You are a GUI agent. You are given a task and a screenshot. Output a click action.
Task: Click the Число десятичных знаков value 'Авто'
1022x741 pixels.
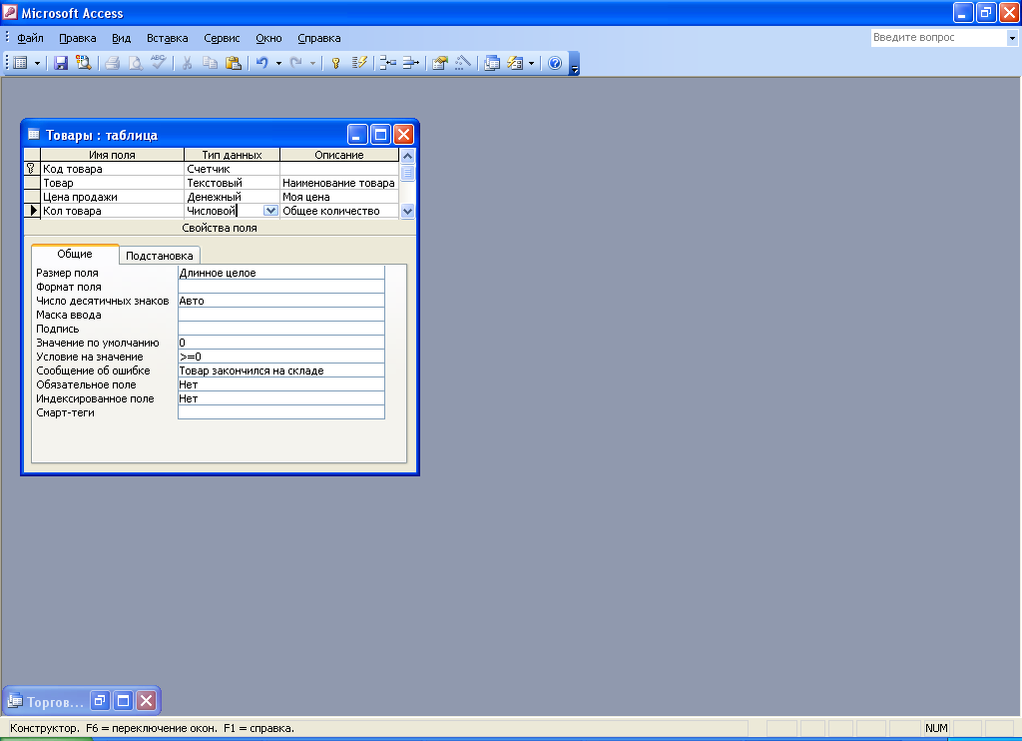[x=280, y=301]
